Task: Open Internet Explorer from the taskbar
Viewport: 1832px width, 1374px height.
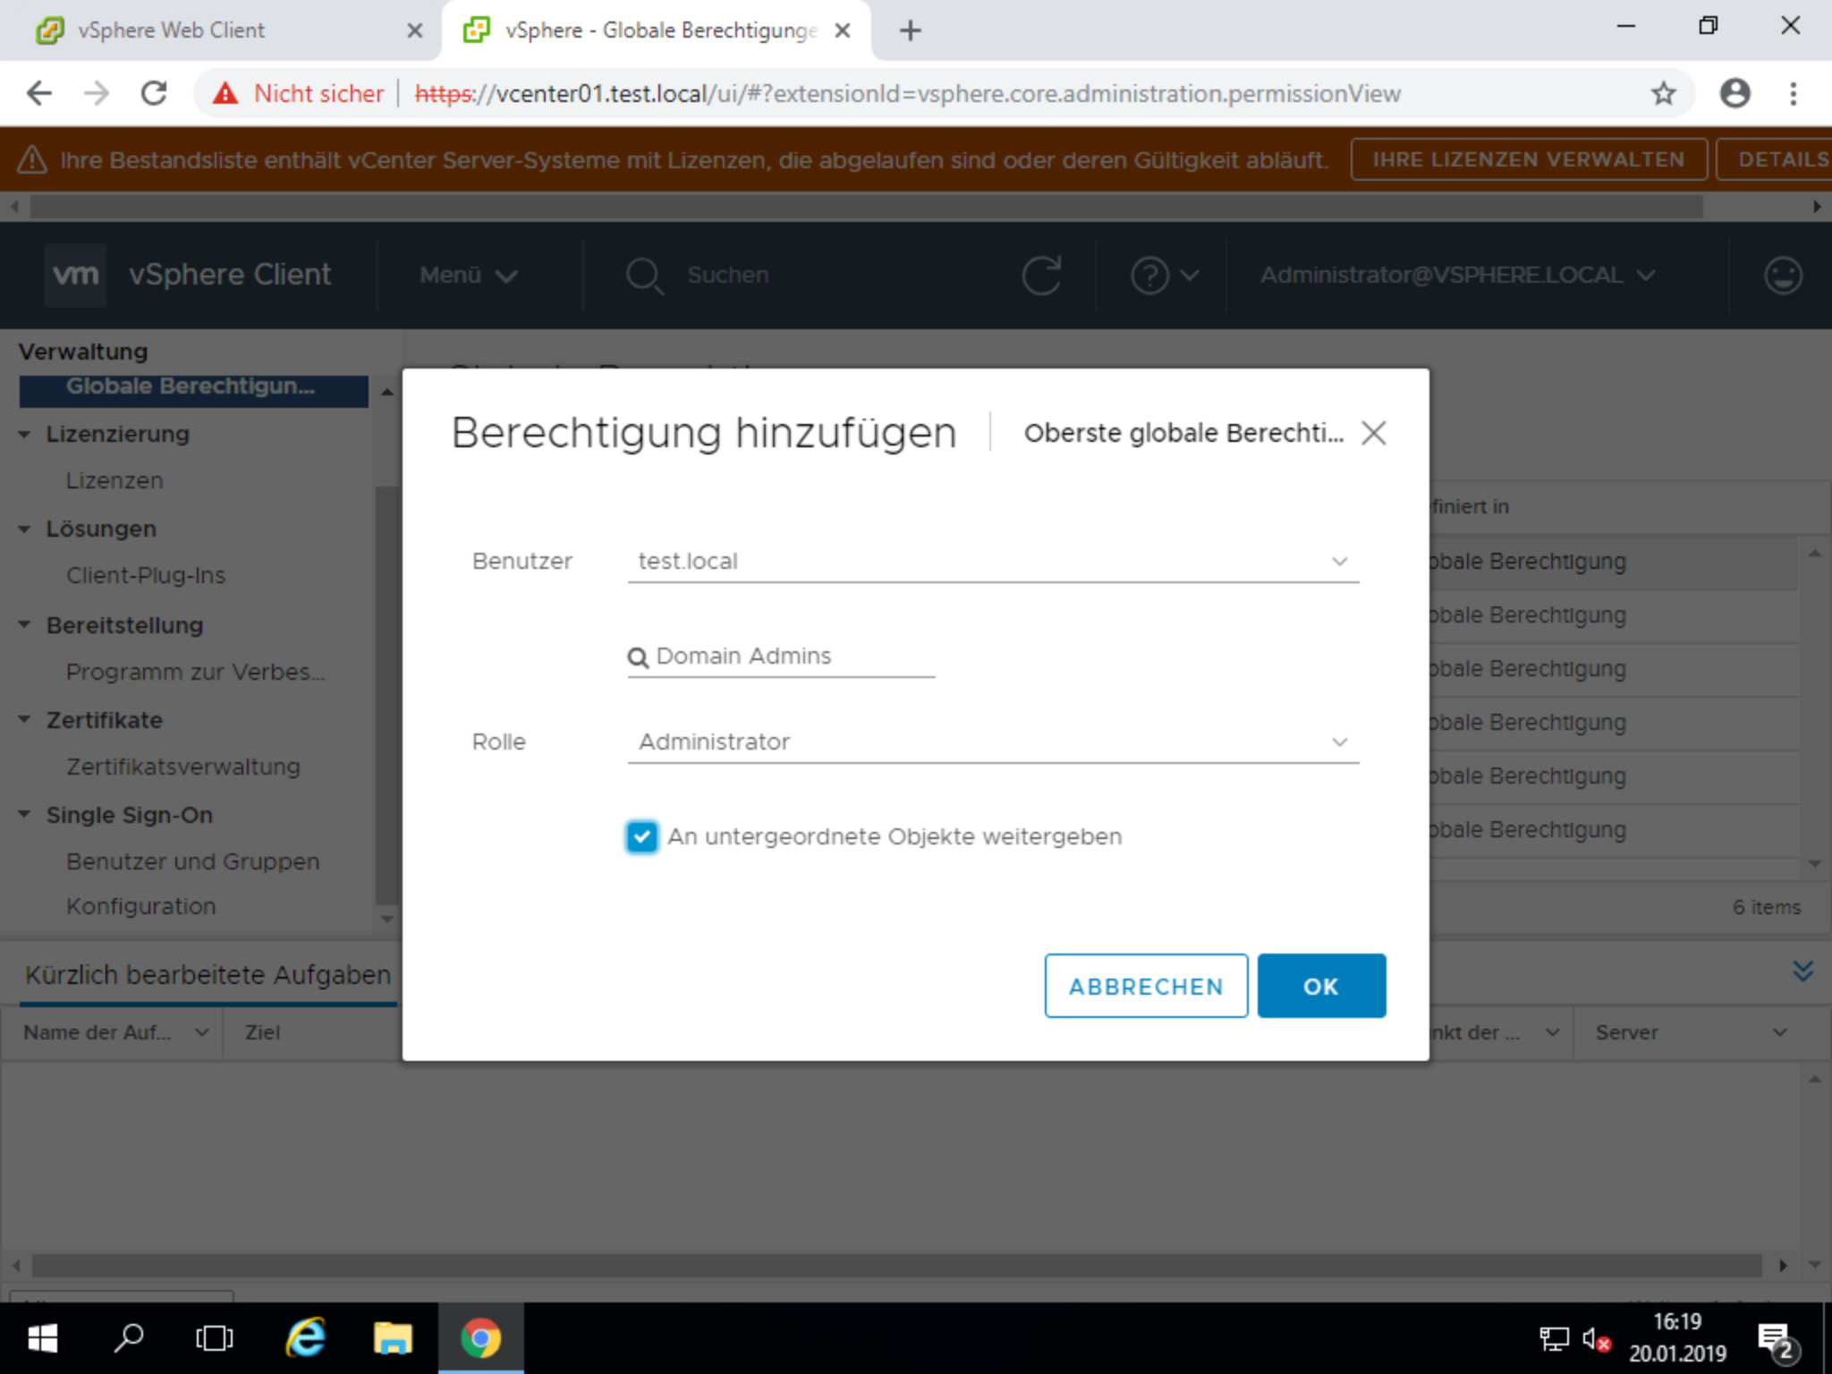Action: [x=305, y=1338]
